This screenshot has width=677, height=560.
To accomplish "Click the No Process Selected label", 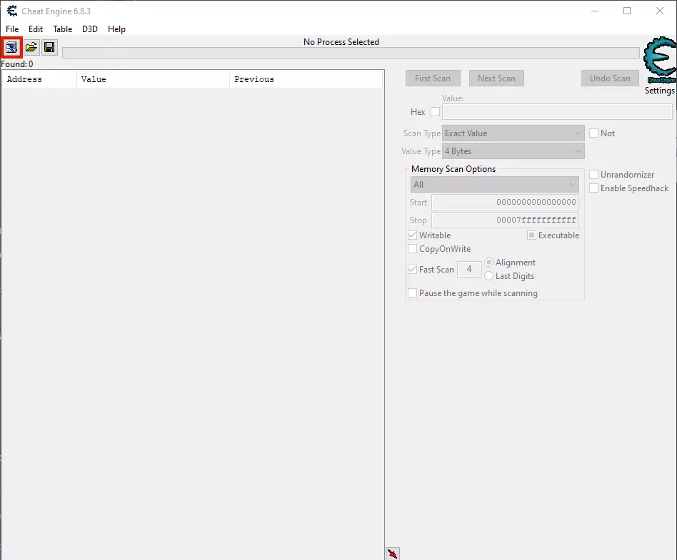I will pos(341,42).
